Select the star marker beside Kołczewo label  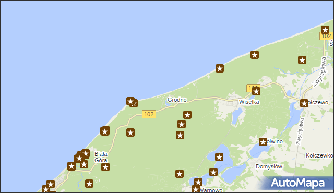[304, 103]
